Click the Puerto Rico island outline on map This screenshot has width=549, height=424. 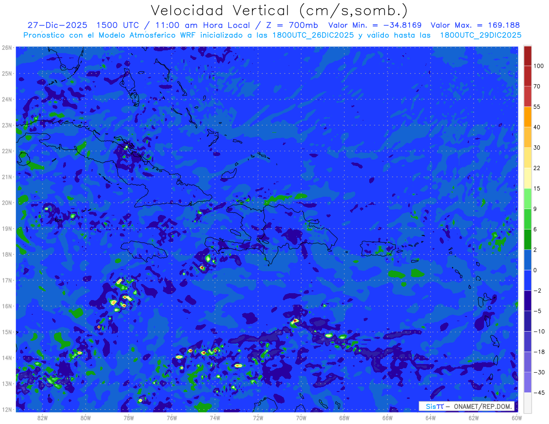[378, 249]
